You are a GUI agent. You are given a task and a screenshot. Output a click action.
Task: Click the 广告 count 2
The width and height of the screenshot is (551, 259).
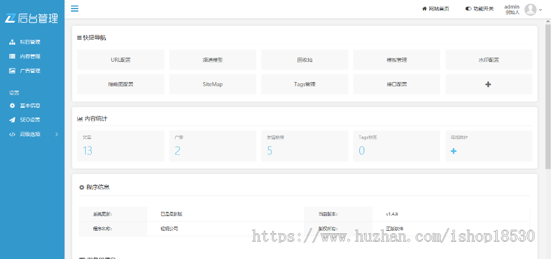(178, 151)
